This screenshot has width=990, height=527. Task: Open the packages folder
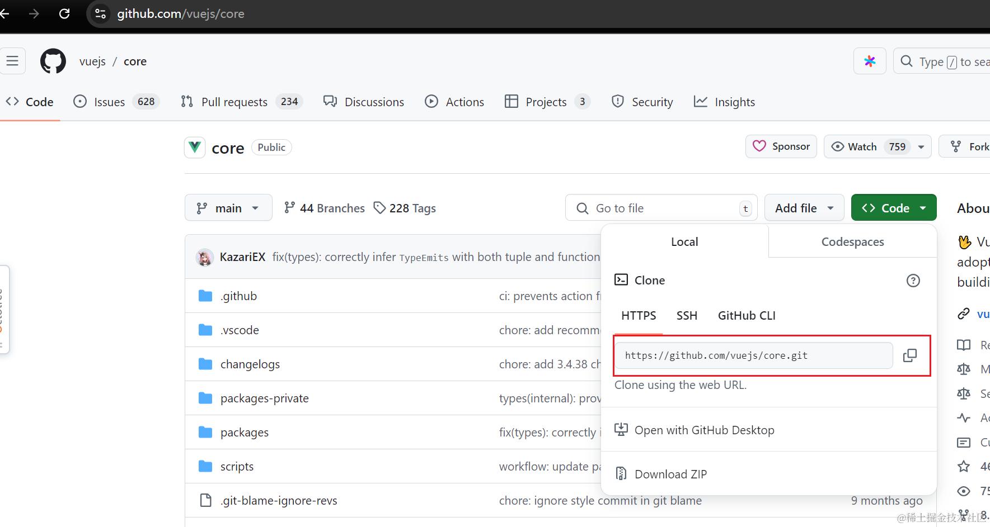tap(245, 432)
